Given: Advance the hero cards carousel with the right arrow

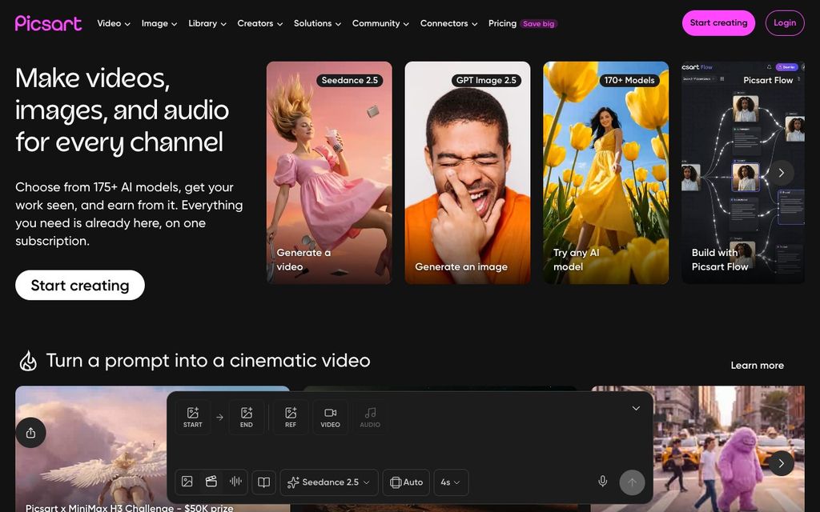Looking at the screenshot, I should click(x=782, y=173).
